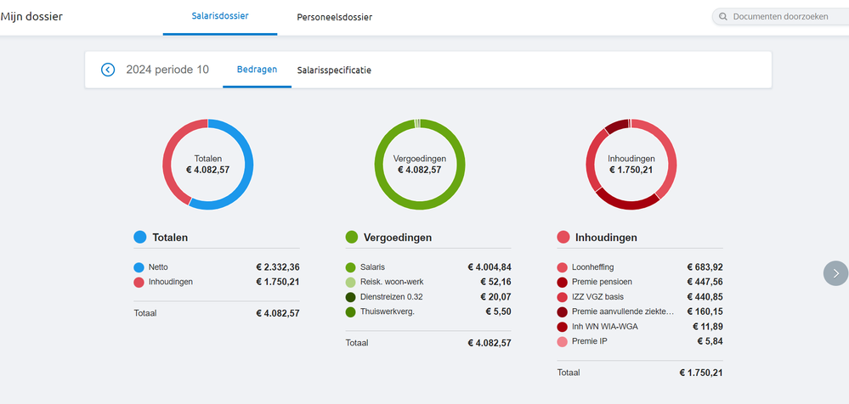This screenshot has height=404, width=849.
Task: Open the Salarisdossier tab
Action: pyautogui.click(x=220, y=16)
